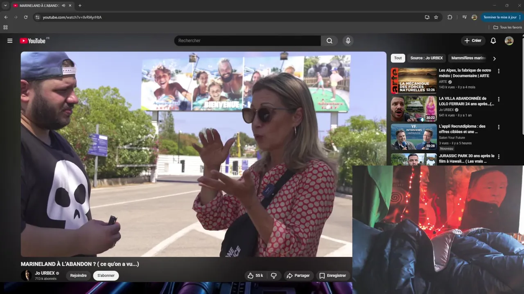Open a new browser tab
524x294 pixels.
pyautogui.click(x=80, y=6)
